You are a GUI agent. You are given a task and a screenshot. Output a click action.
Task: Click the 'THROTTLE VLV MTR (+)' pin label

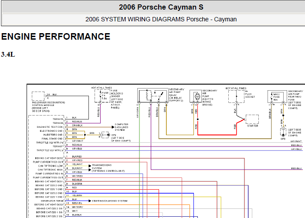50,143
